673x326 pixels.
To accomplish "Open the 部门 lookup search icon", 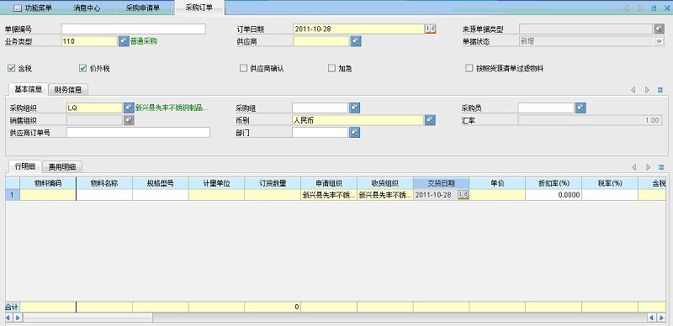I will click(354, 133).
